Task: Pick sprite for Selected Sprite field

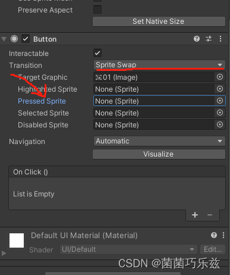Action: point(220,112)
